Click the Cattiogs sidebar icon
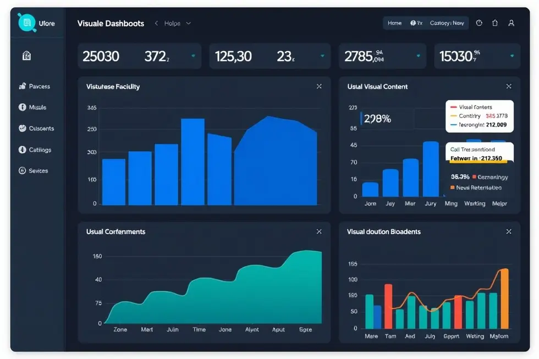The width and height of the screenshot is (539, 359). 23,150
